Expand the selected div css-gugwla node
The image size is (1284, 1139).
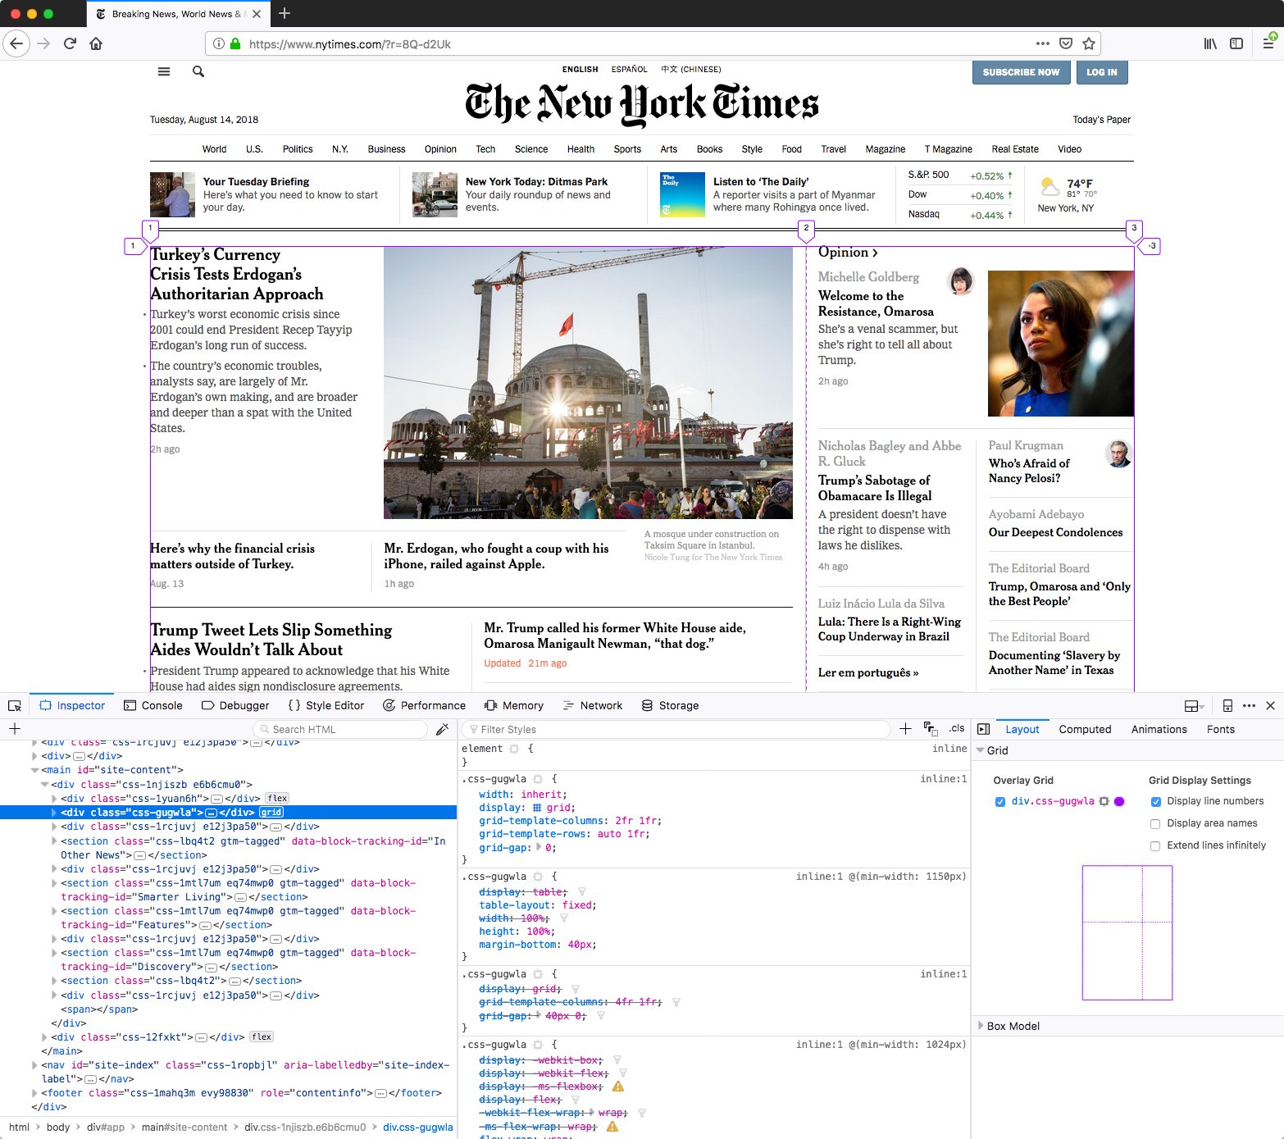tap(54, 812)
